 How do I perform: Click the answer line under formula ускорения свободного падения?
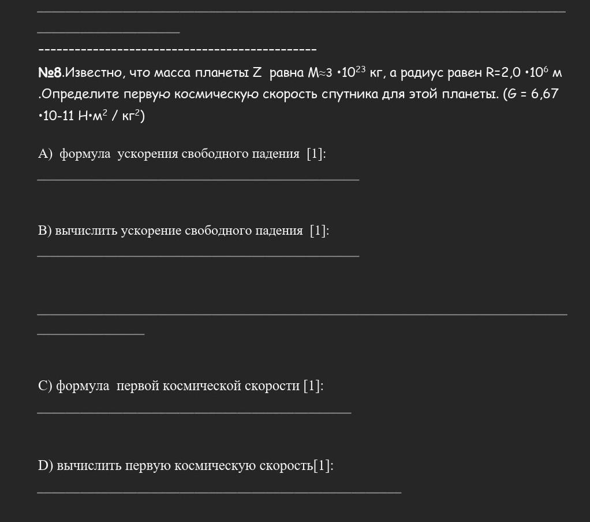click(198, 180)
